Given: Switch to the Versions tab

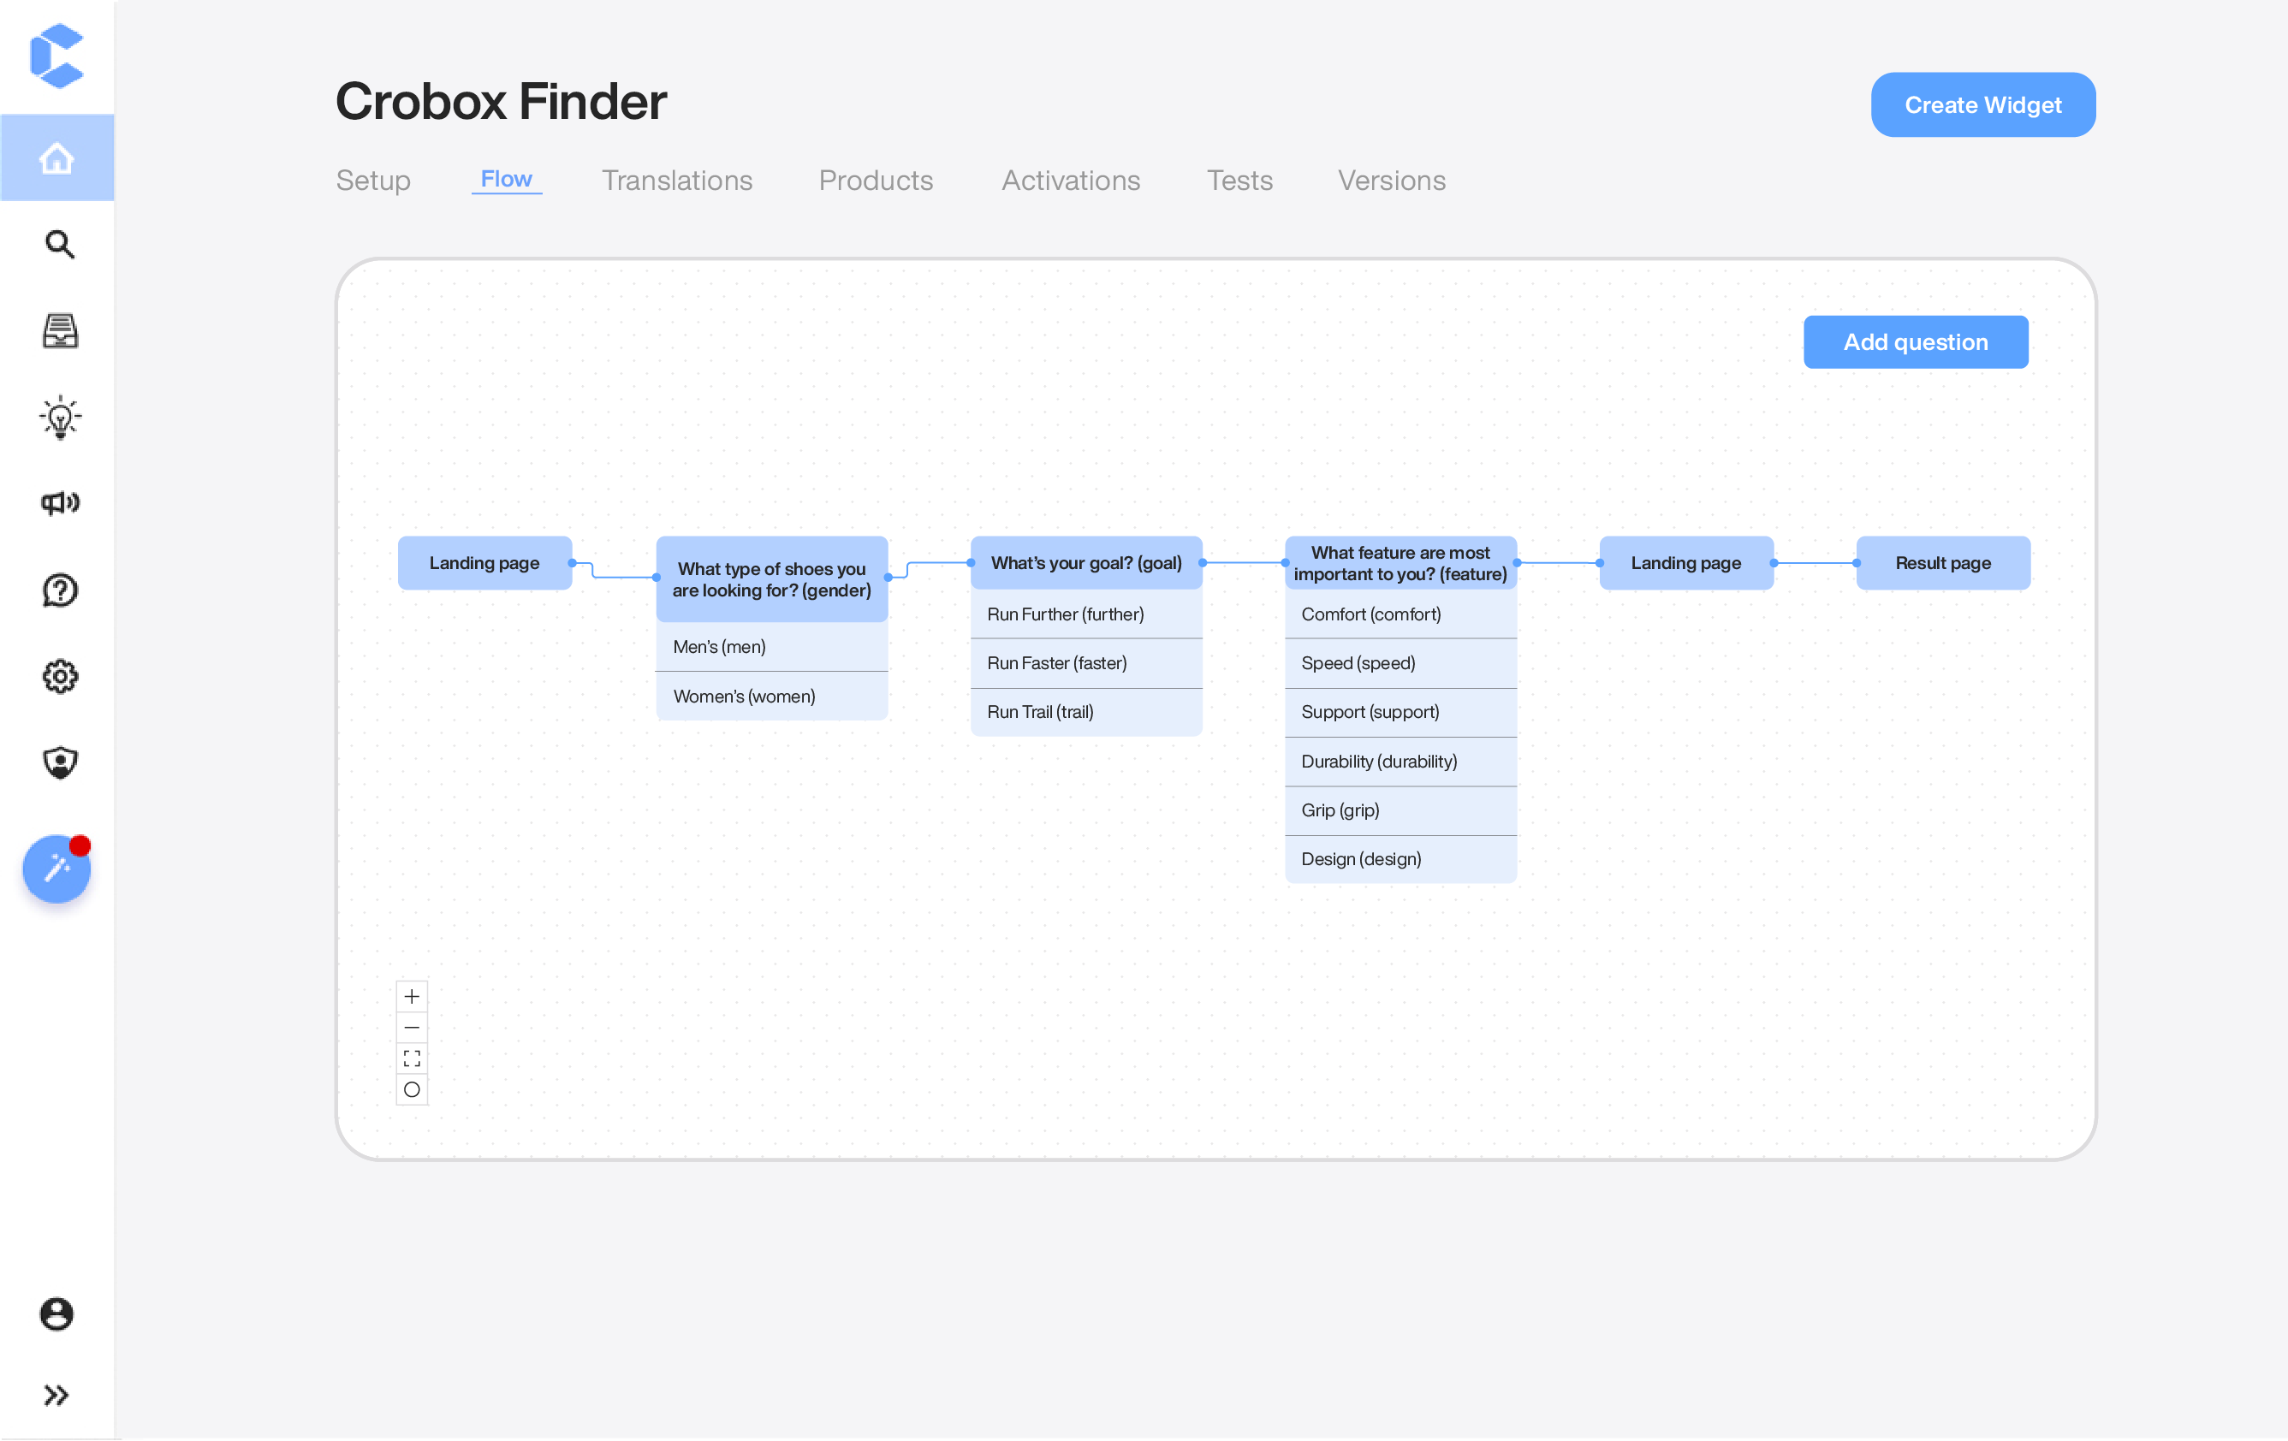Looking at the screenshot, I should [1391, 181].
